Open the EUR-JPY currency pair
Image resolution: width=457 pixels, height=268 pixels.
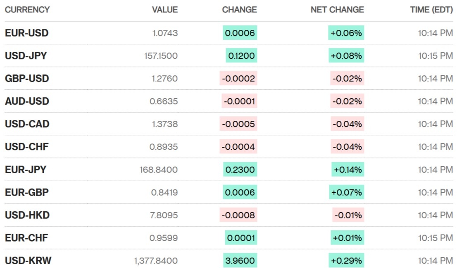coord(26,170)
